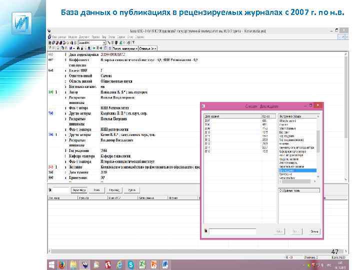360x270 pixels.
Task: Select Область знаний in the dictionaries list
Action: (x=287, y=121)
